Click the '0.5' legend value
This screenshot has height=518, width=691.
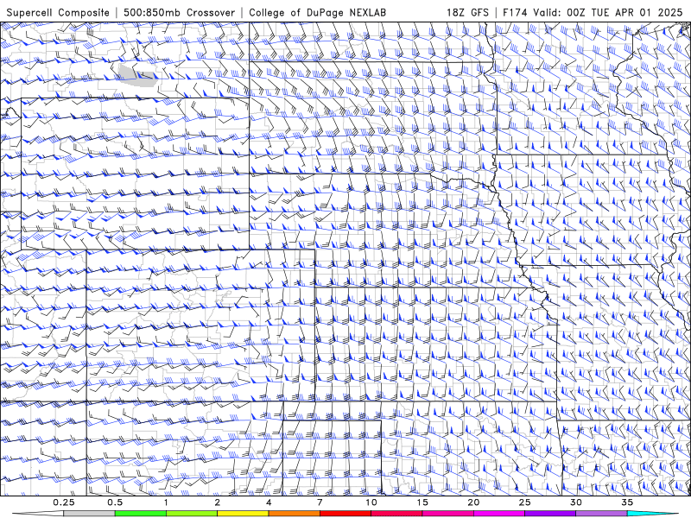(115, 502)
